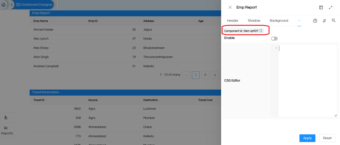Copy the component id to clipboard
Screen dimensions: 340x145
[x=261, y=31]
